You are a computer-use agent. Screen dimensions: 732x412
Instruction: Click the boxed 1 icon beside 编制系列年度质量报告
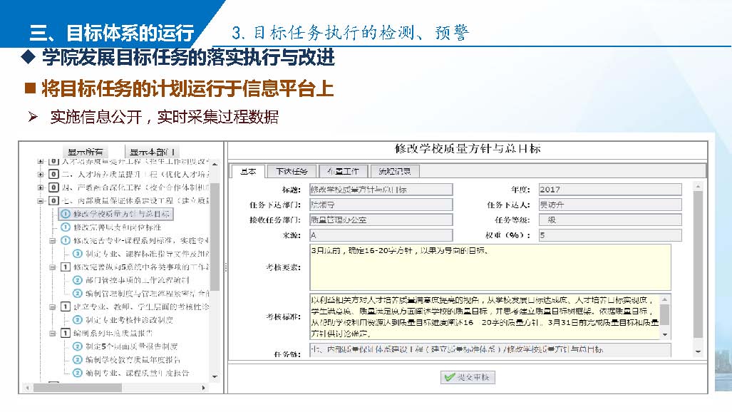[x=65, y=333]
